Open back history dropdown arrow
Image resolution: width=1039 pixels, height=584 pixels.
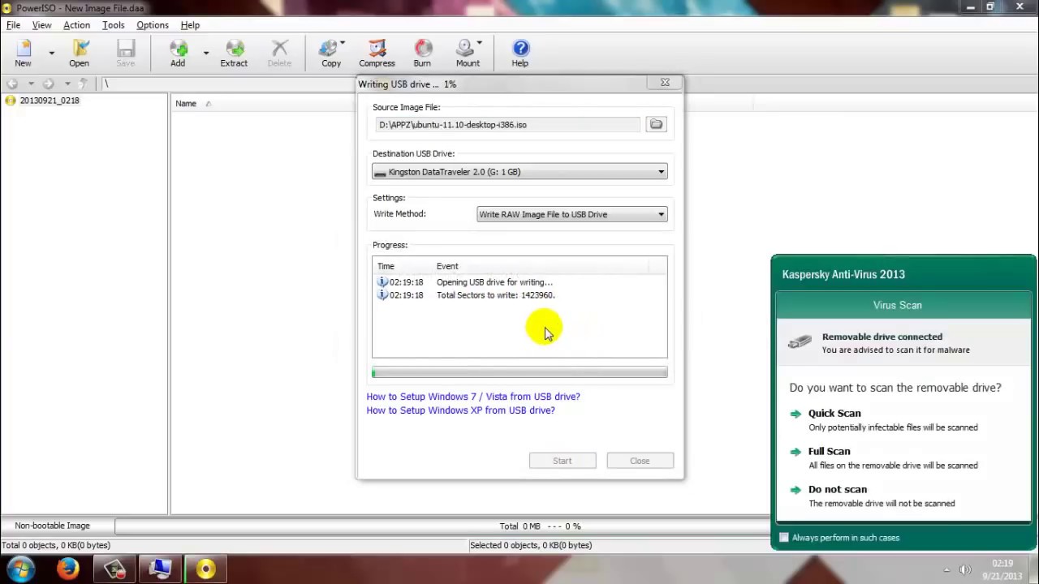(x=31, y=84)
